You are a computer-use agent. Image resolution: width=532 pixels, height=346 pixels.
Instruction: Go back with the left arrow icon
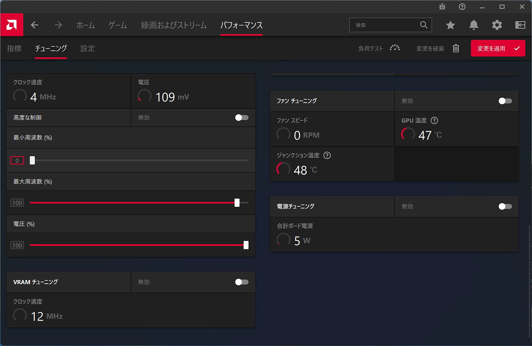35,25
